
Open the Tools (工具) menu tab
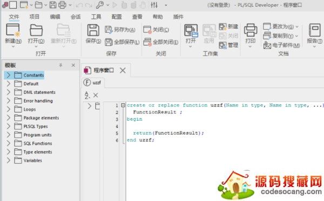[96, 17]
